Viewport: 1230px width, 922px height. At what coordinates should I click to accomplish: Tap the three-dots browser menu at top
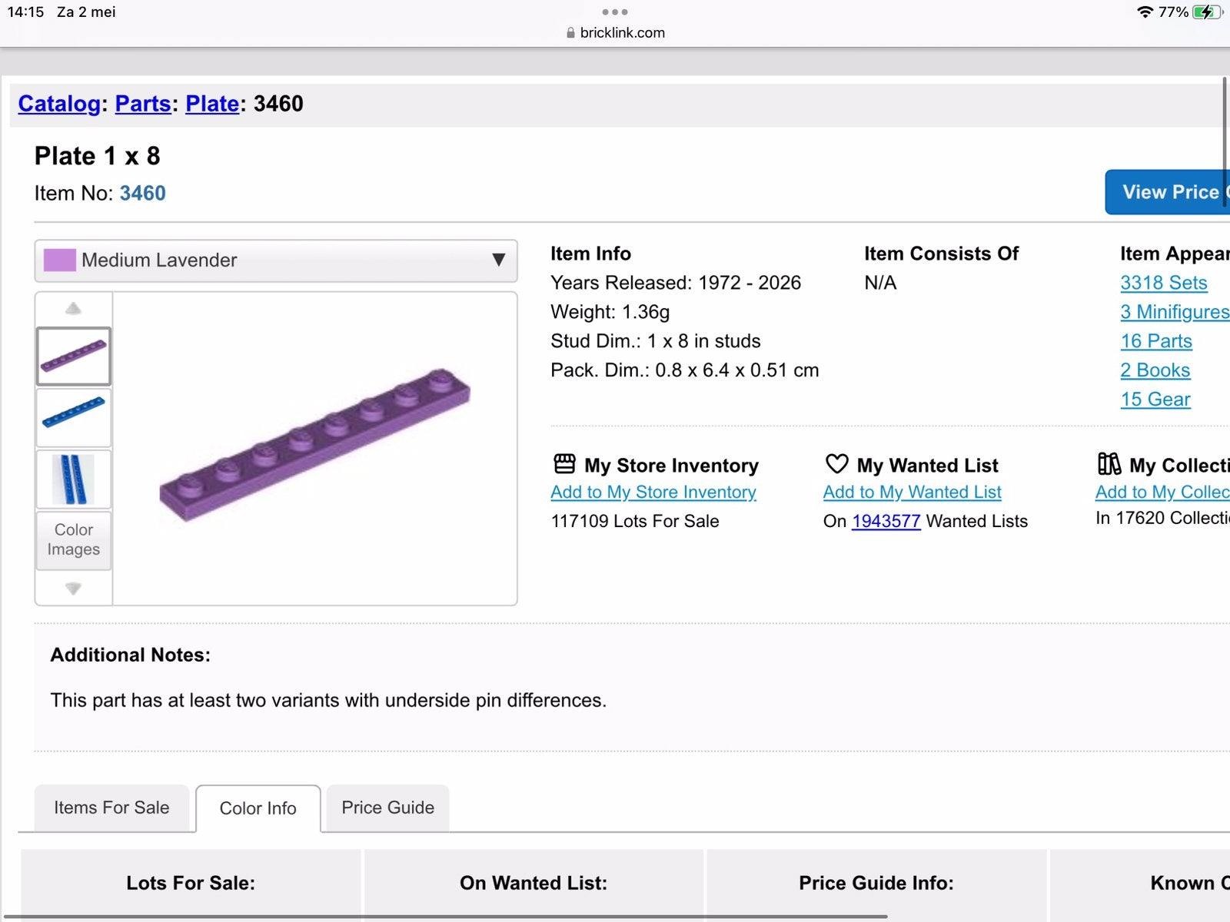click(615, 12)
